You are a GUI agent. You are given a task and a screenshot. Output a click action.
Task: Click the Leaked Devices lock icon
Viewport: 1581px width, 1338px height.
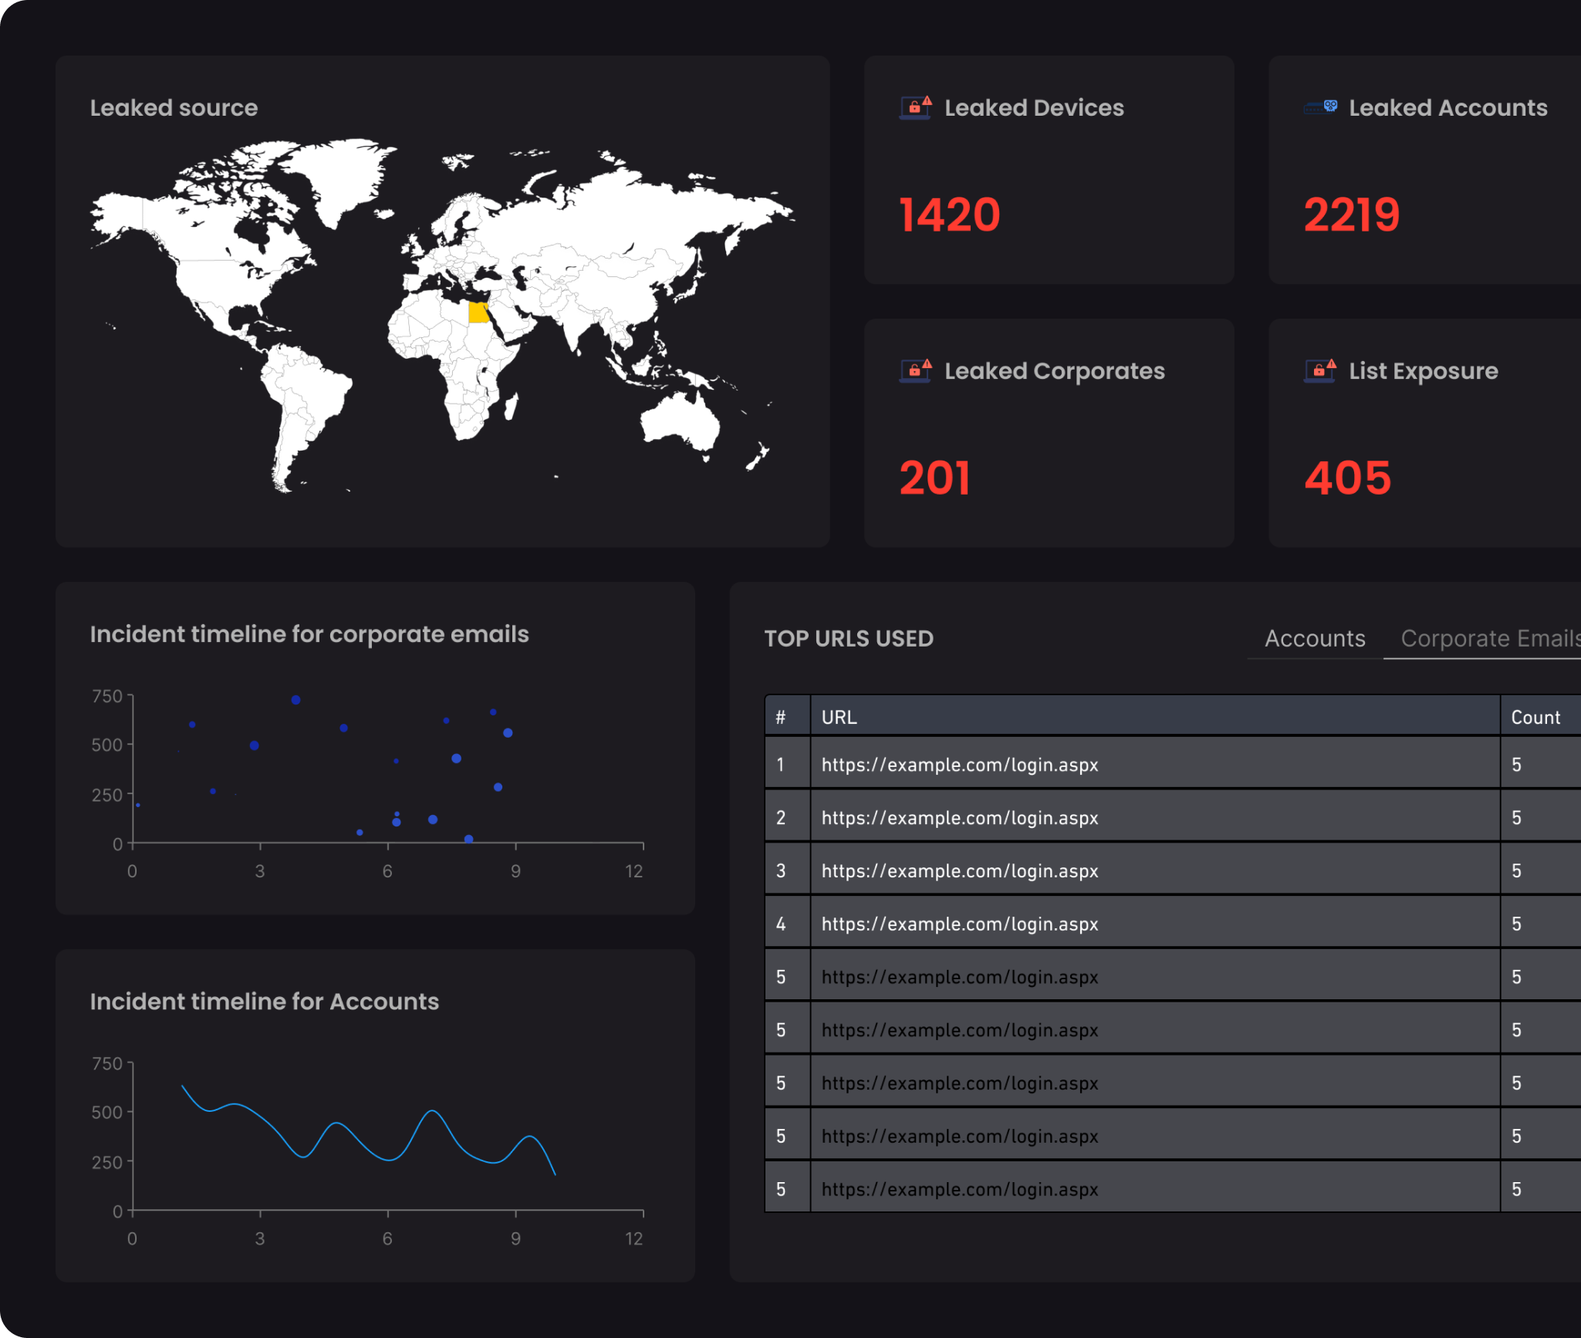tap(916, 108)
